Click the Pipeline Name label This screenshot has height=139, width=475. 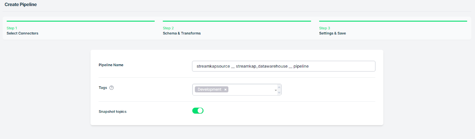(x=111, y=65)
